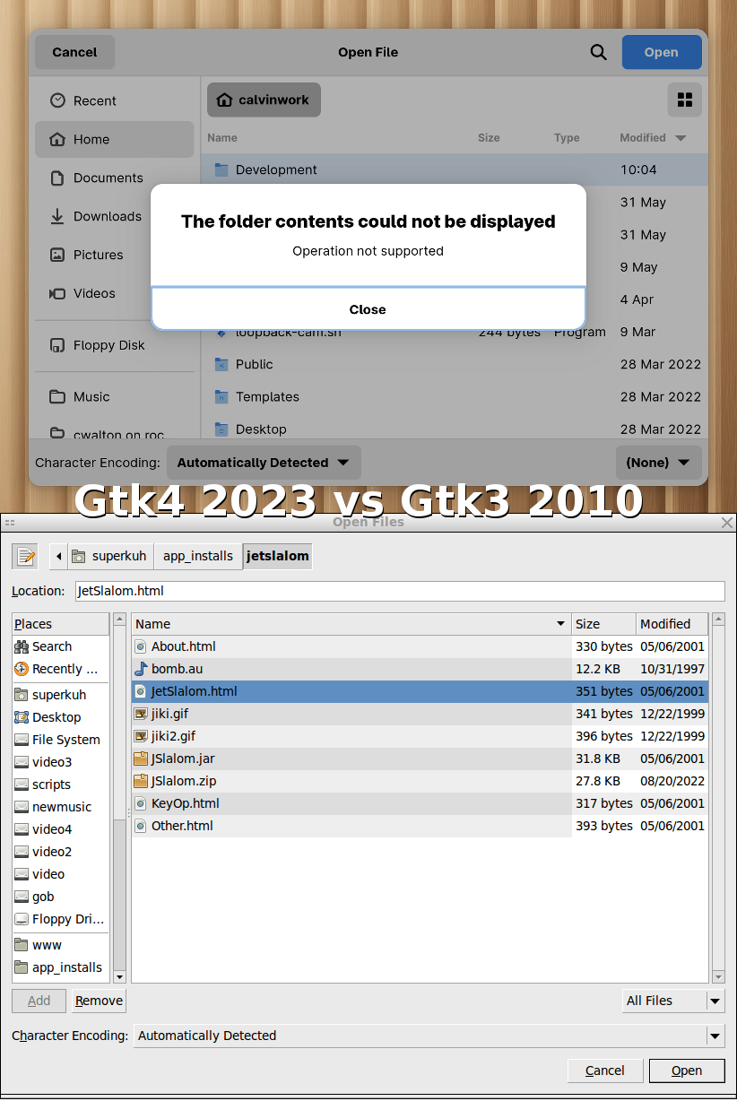Click the Remove bookmark button
737x1101 pixels.
[99, 1001]
